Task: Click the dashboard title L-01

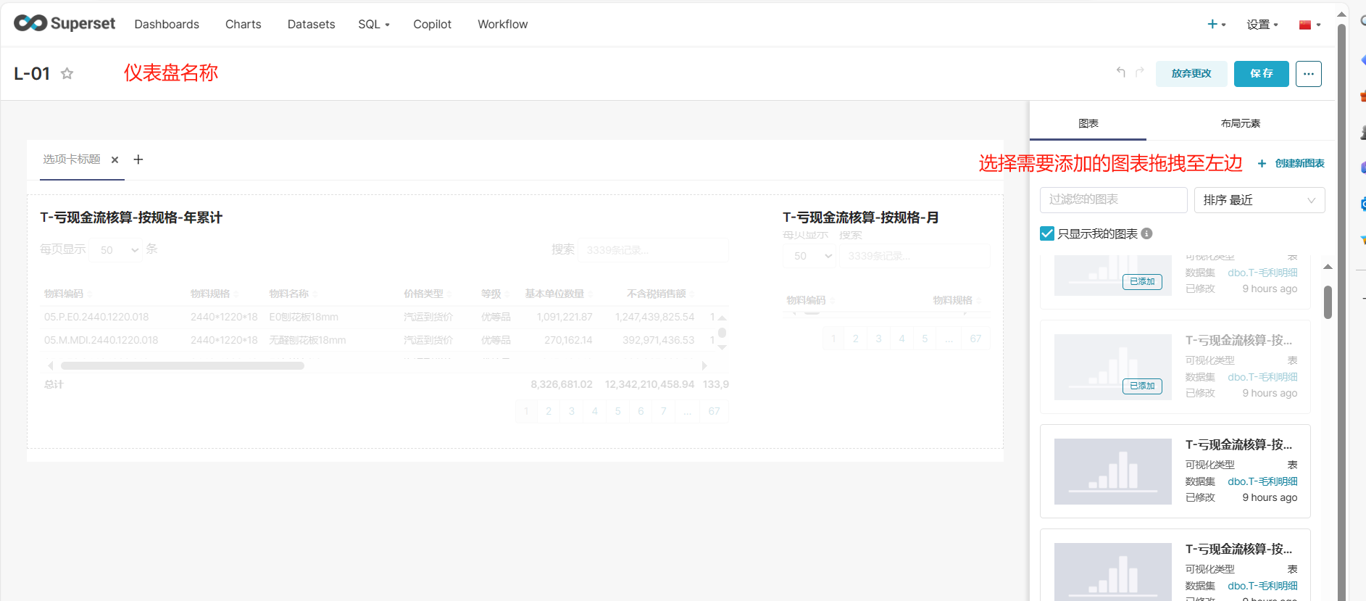Action: (x=32, y=73)
